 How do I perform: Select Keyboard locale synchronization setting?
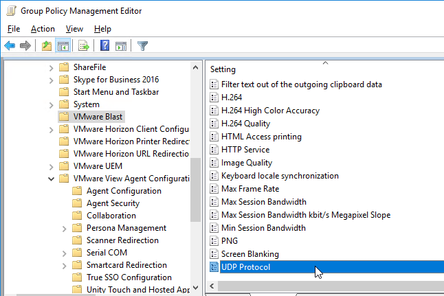pyautogui.click(x=280, y=176)
